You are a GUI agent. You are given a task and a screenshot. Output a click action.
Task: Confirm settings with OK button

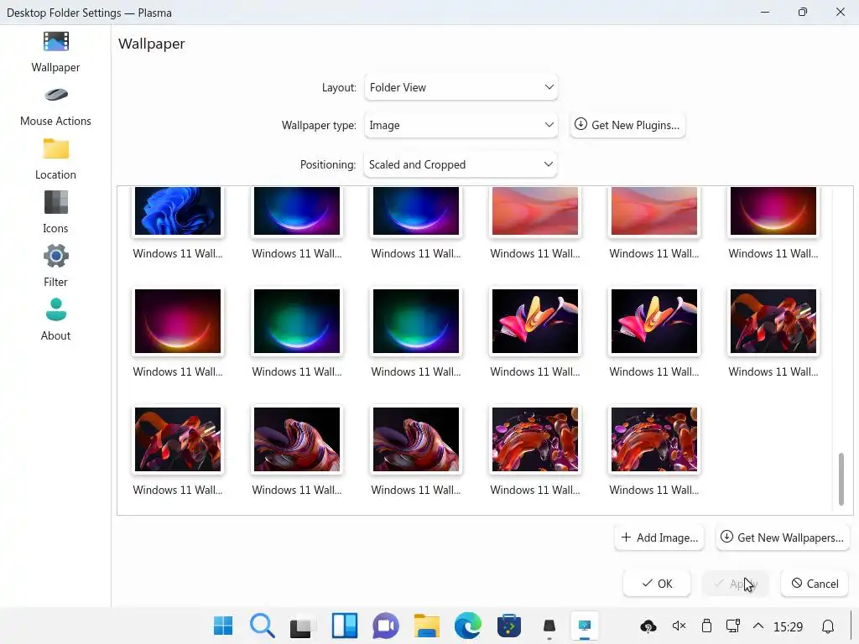click(656, 584)
